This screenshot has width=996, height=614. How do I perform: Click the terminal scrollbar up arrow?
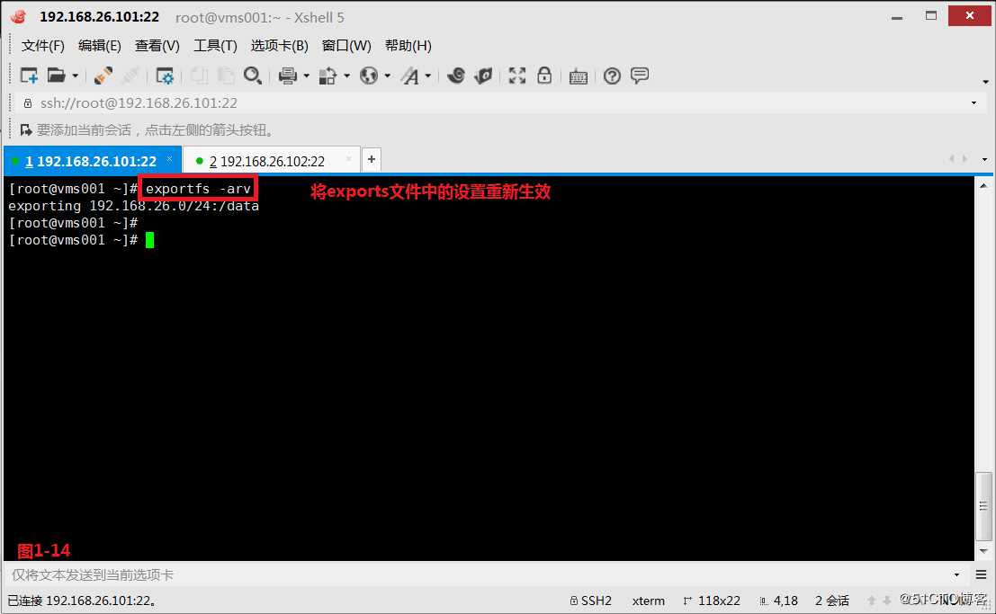coord(983,186)
